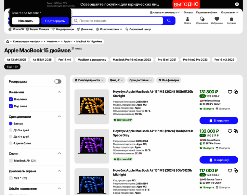Click the search magnifier button
The height and width of the screenshot is (195, 247).
pos(169,20)
